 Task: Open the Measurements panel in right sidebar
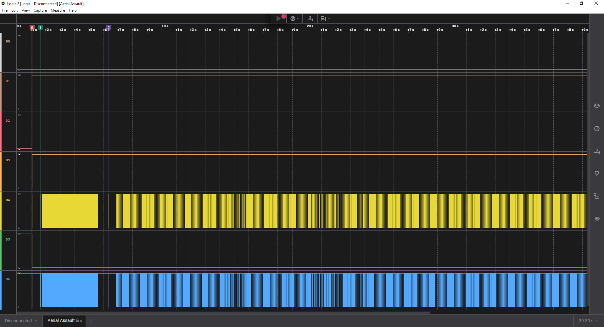(596, 151)
